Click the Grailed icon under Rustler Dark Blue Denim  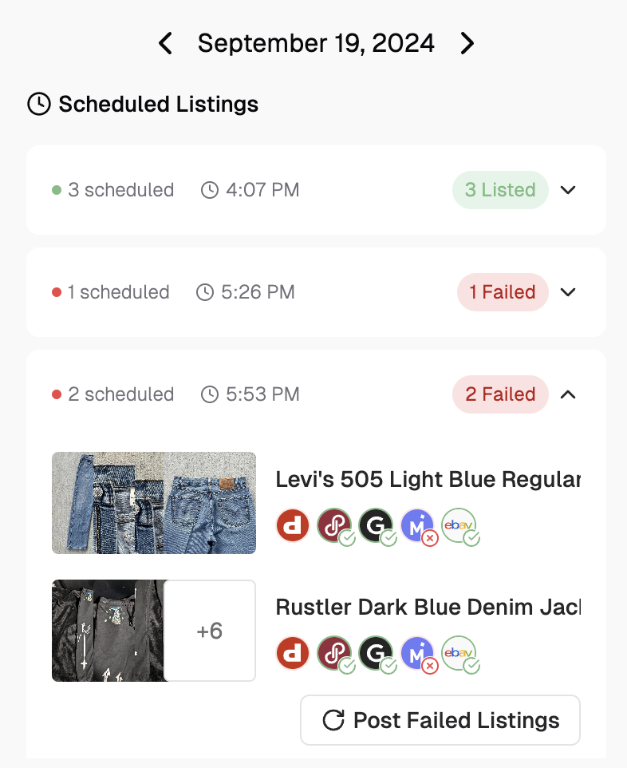coord(377,653)
